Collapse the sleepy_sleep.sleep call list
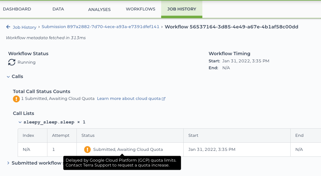This screenshot has height=176, width=321. pos(20,122)
